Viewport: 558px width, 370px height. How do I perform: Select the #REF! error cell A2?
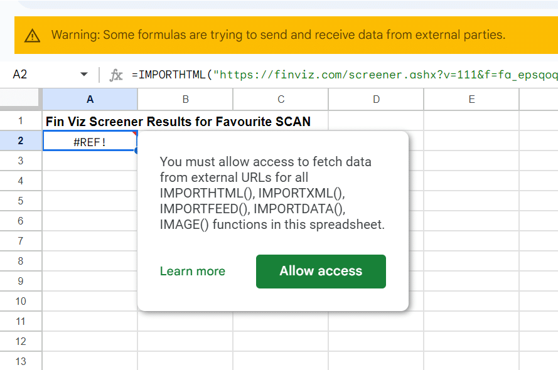(x=89, y=141)
